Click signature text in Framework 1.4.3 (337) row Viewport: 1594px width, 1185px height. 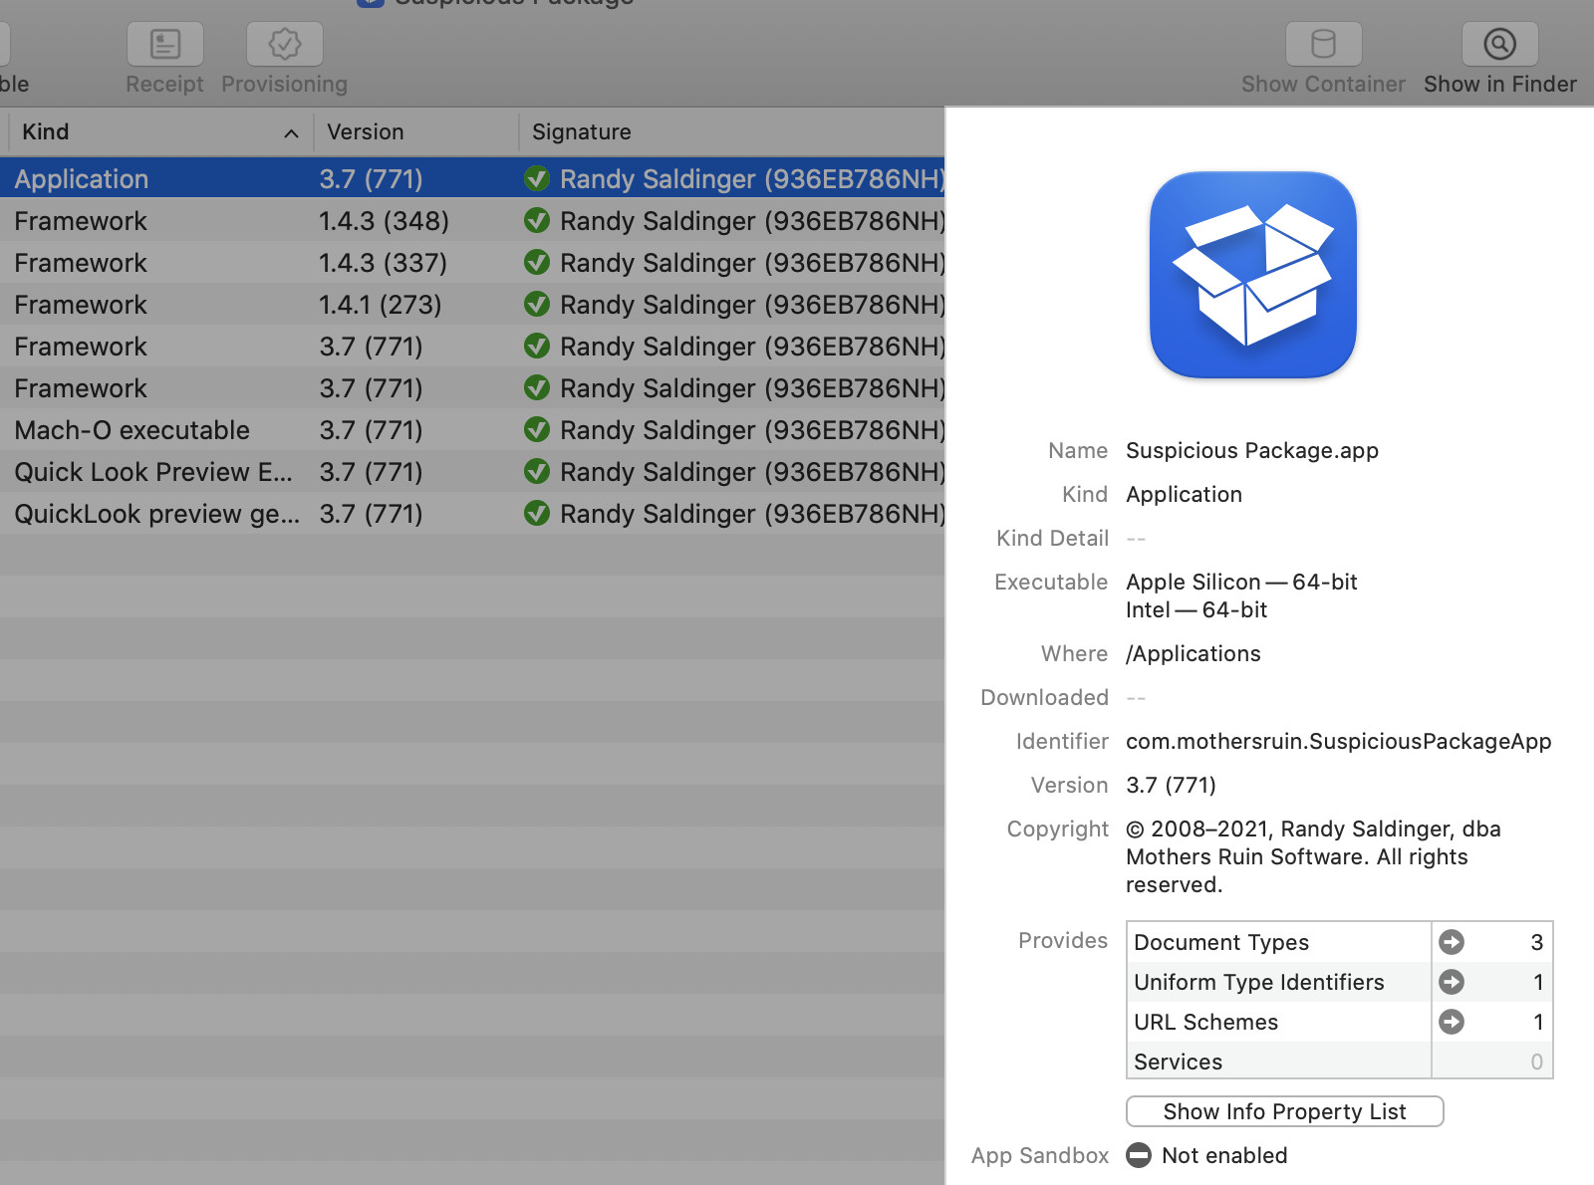[752, 263]
